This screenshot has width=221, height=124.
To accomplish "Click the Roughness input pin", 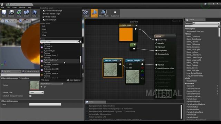I will coord(156,51).
